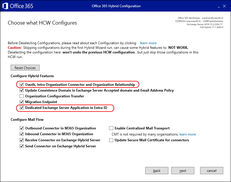Uncheck Dedicated Exchange Server Application in Entra ID
The width and height of the screenshot is (231, 182).
coord(22,108)
